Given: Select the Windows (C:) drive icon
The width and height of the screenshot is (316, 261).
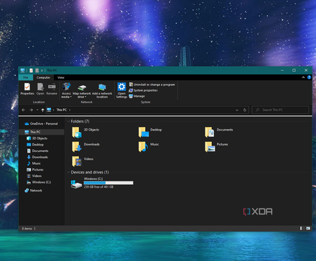Looking at the screenshot, I should click(76, 184).
